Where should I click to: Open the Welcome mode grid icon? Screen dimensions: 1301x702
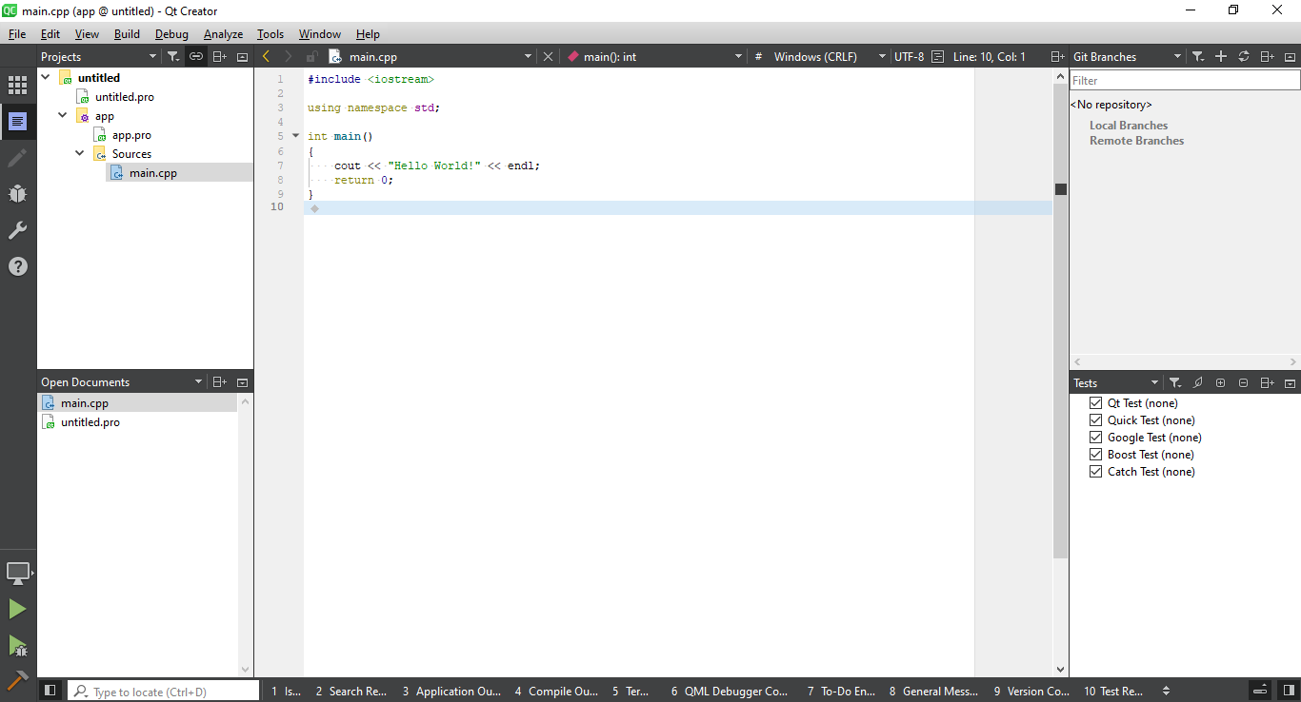click(x=17, y=86)
